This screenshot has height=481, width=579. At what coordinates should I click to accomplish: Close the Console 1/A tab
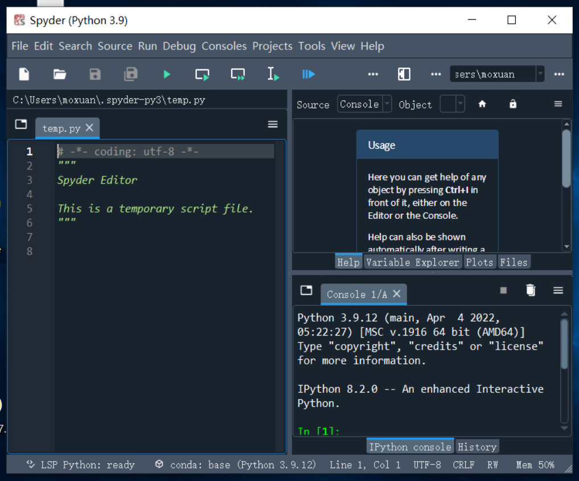pos(397,293)
